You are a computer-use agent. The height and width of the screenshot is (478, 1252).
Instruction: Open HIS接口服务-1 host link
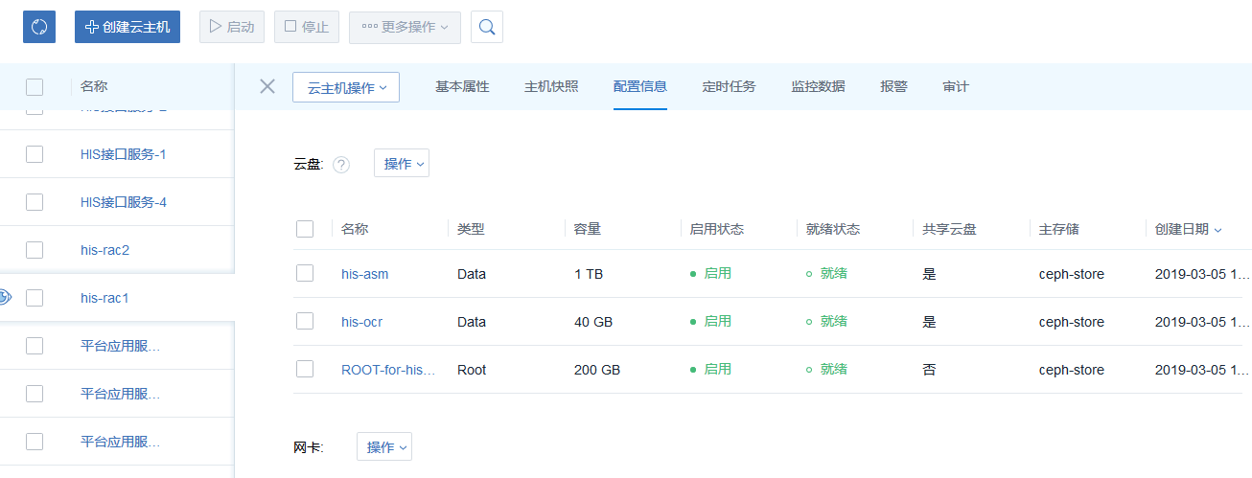(124, 154)
